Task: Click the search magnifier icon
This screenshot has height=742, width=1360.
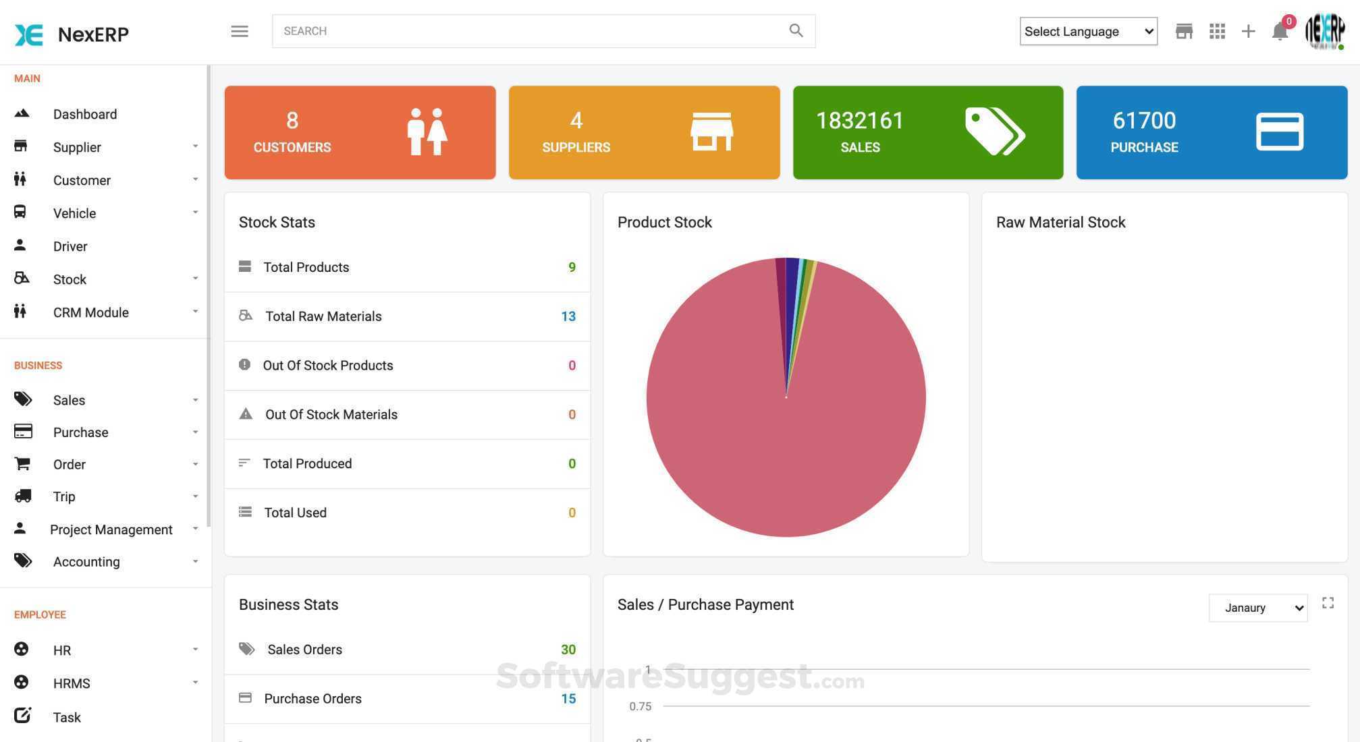Action: coord(795,30)
